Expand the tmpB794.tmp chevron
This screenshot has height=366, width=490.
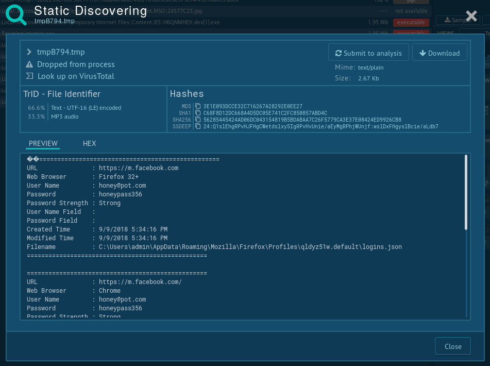click(29, 52)
